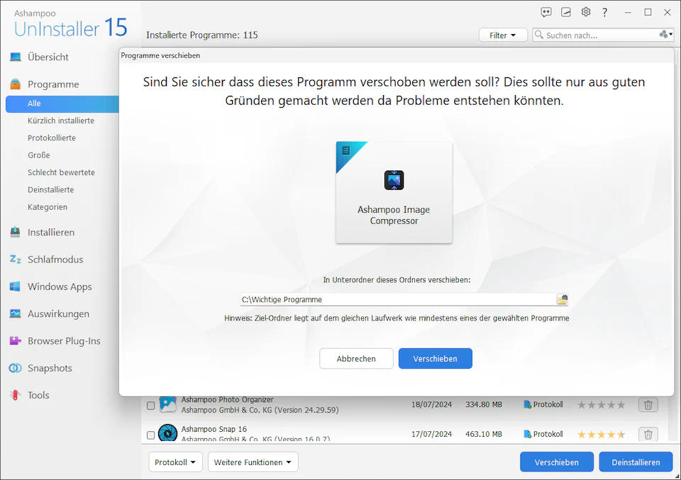Open the Protokoll dropdown at bottom
This screenshot has height=480, width=681.
tap(175, 462)
